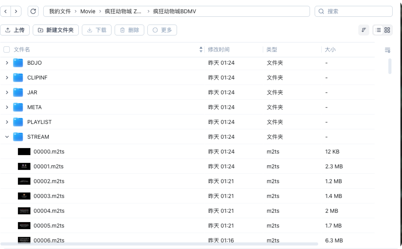Click the vertical scrollbar thumb
Screen dimensions: 402x249
[390, 66]
